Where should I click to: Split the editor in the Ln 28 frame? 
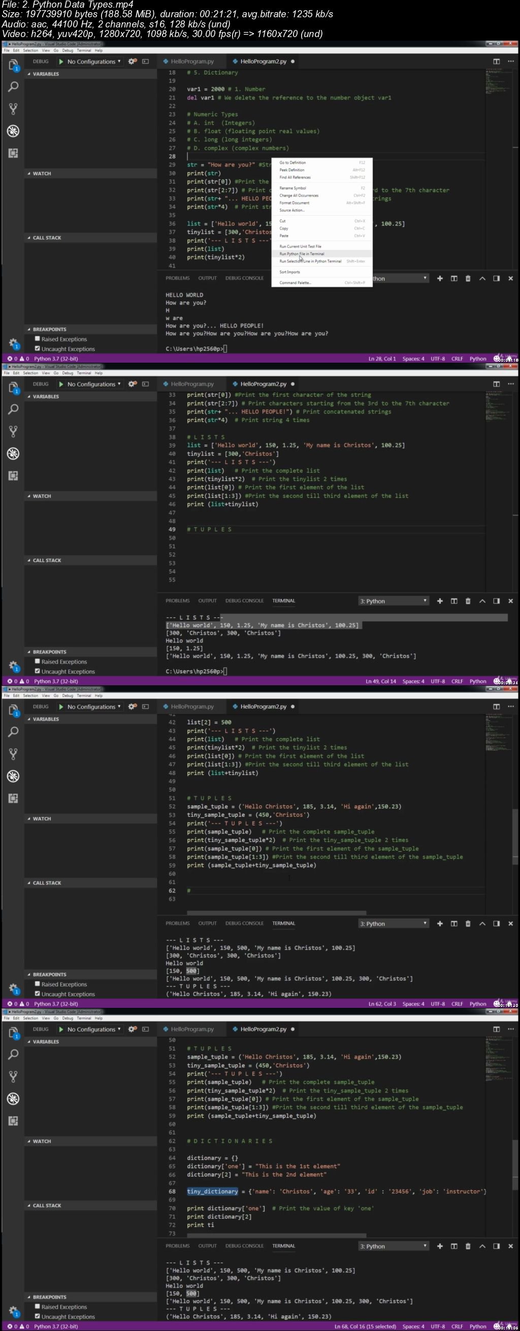point(496,61)
